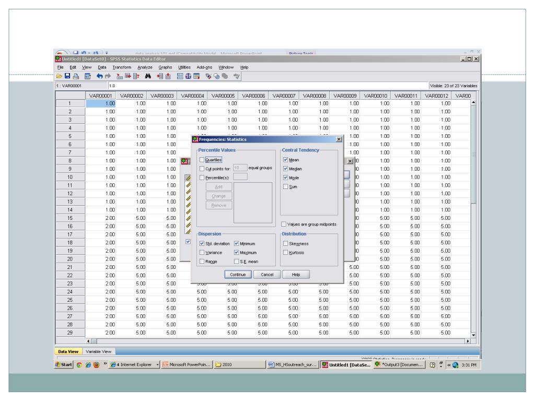
Task: Check the Kurtosis checkbox
Action: [286, 252]
